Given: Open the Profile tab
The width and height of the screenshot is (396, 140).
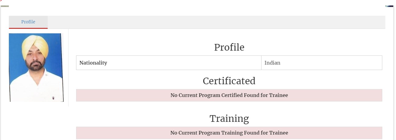Looking at the screenshot, I should [28, 22].
